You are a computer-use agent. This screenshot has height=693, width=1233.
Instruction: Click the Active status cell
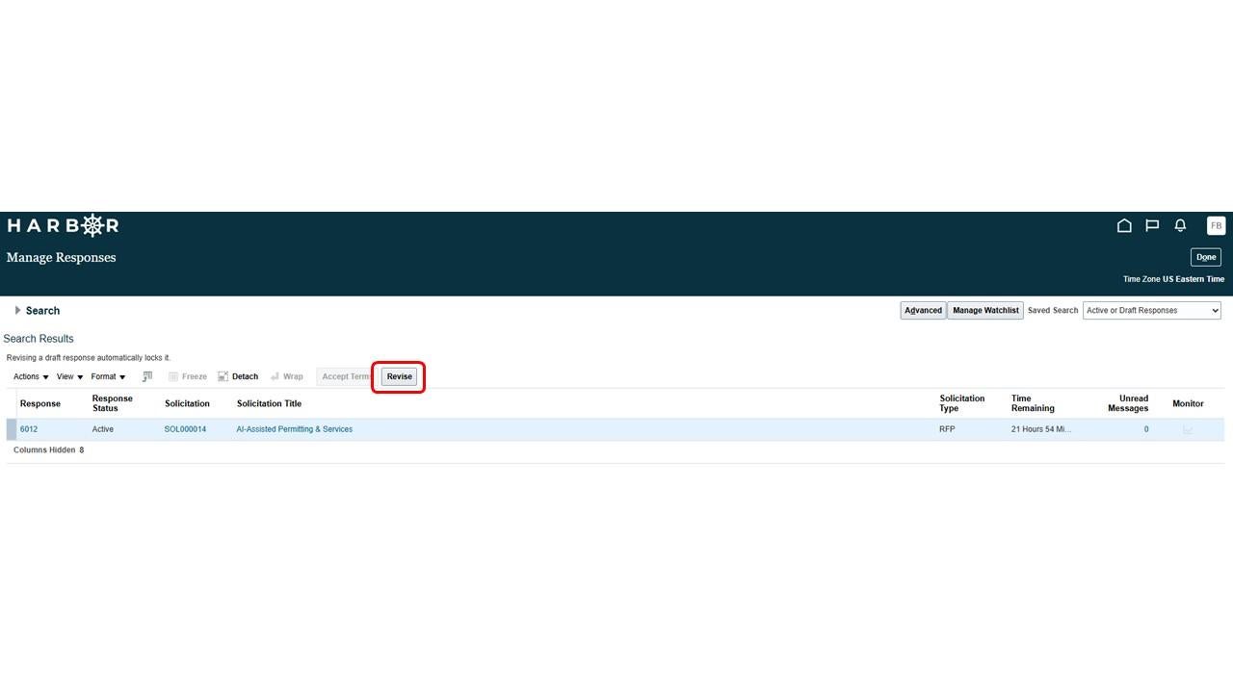click(x=103, y=429)
